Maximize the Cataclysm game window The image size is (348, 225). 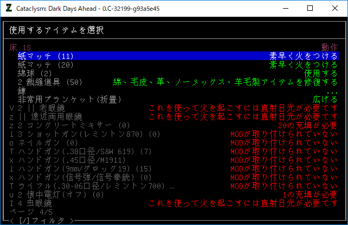click(310, 9)
